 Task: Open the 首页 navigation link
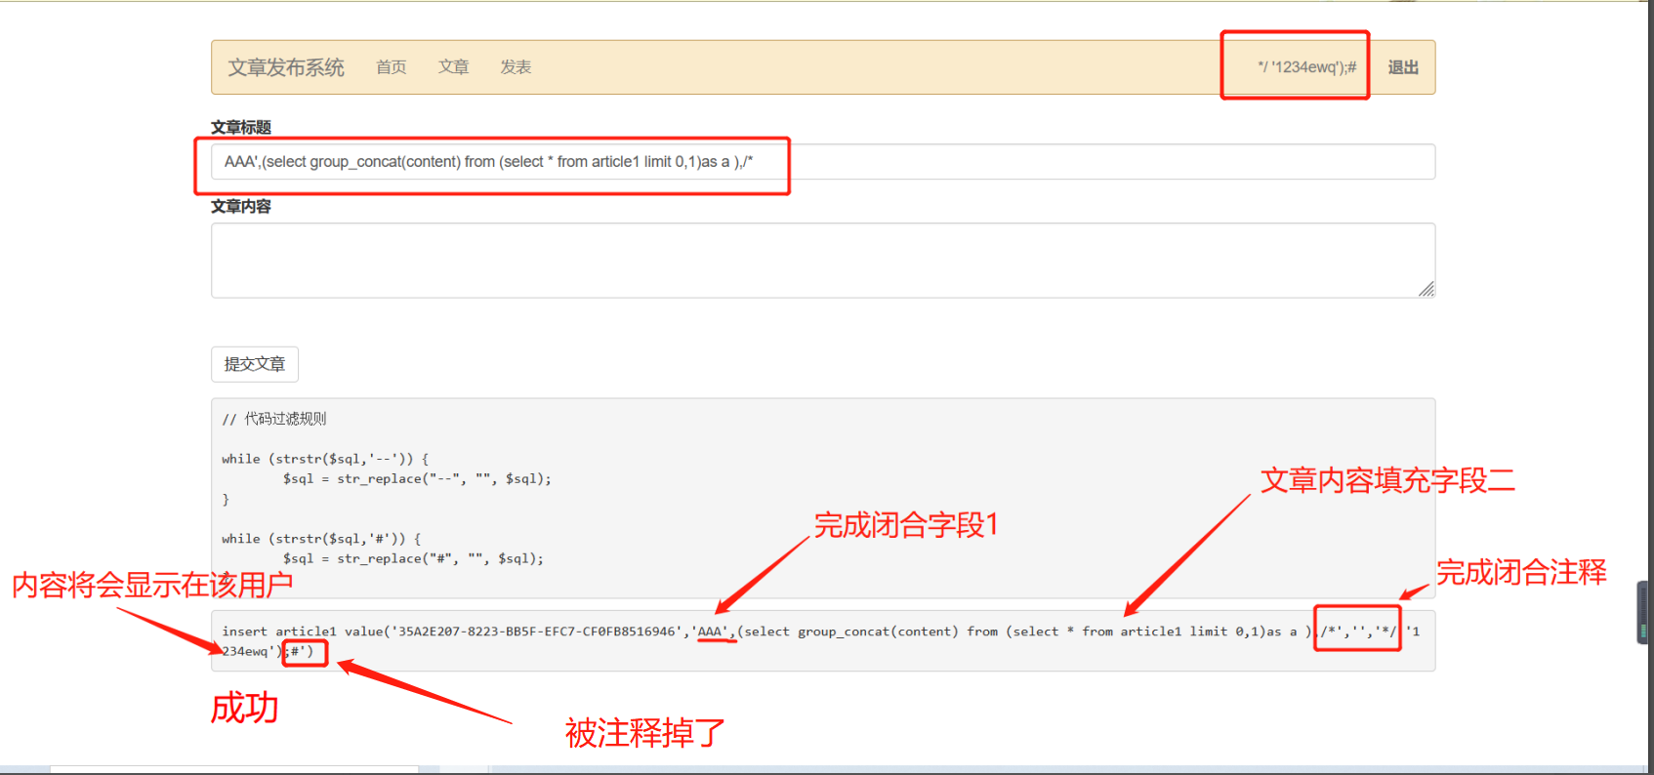[391, 67]
